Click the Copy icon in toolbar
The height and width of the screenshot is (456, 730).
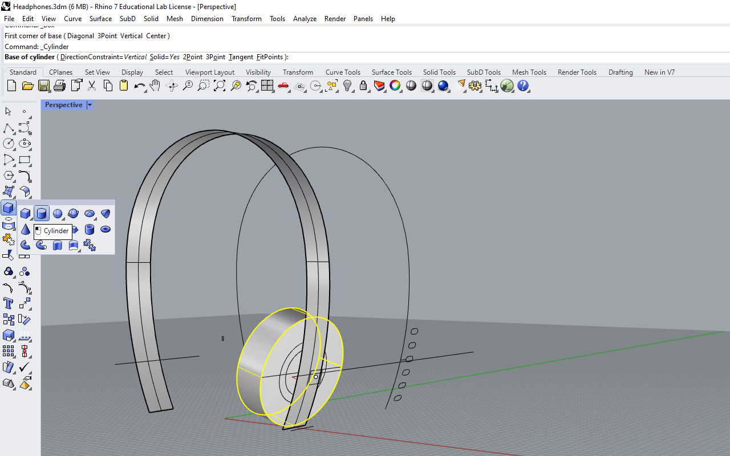click(x=108, y=86)
